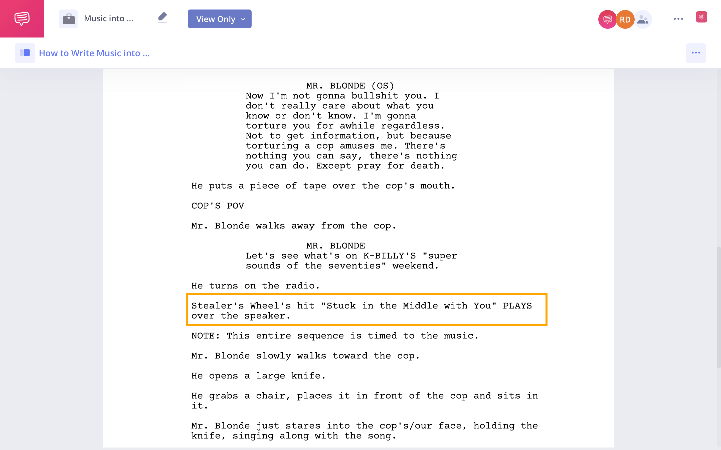Click the View Only button to change permissions
The image size is (721, 450).
220,19
